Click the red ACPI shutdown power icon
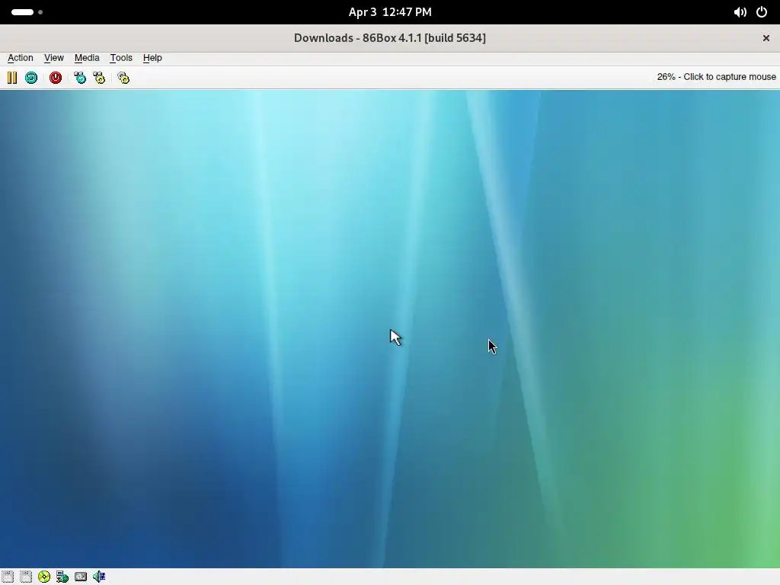Image resolution: width=780 pixels, height=585 pixels. [55, 78]
